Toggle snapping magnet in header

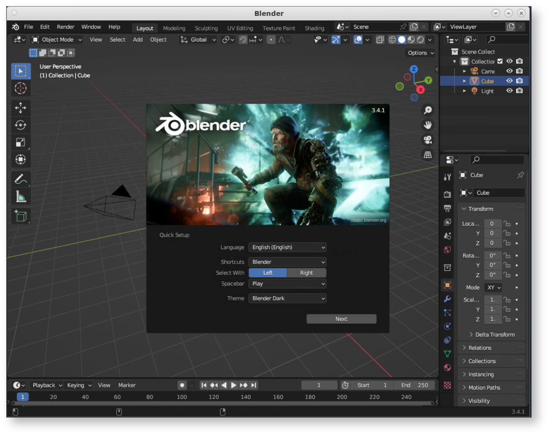click(243, 40)
